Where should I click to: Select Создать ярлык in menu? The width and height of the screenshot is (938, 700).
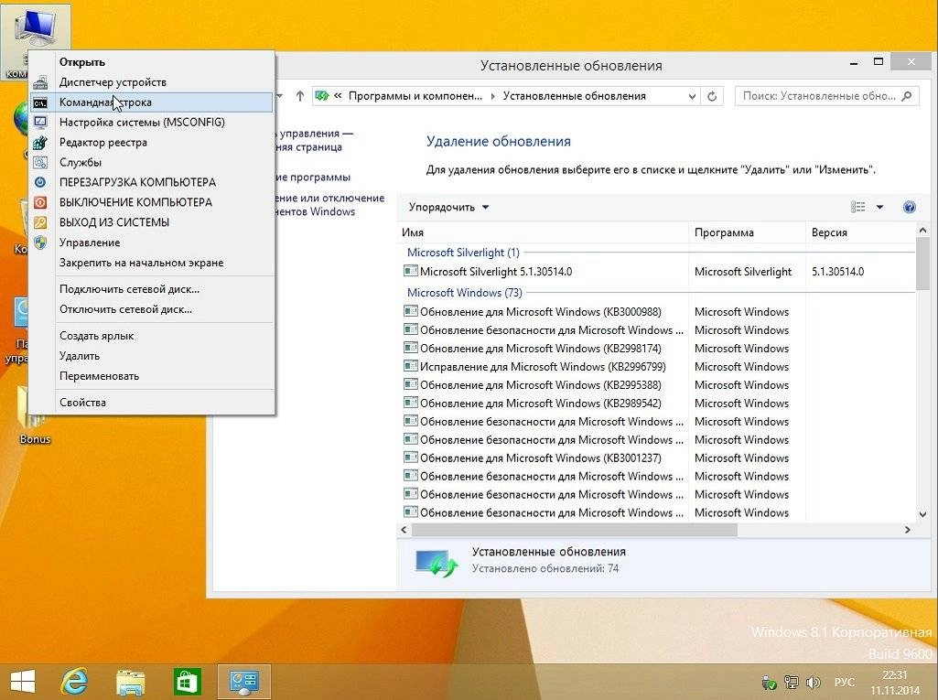point(153,336)
